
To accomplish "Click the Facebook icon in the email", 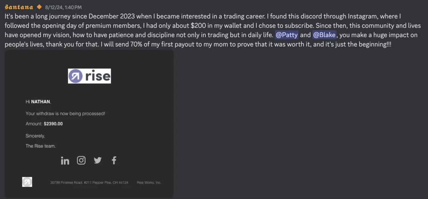I will (114, 160).
